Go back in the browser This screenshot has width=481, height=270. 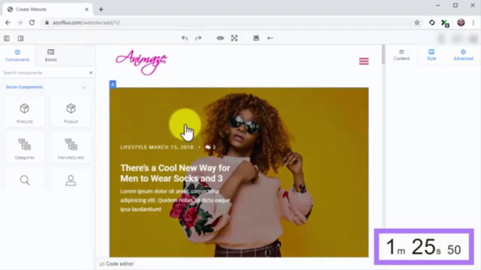8,22
